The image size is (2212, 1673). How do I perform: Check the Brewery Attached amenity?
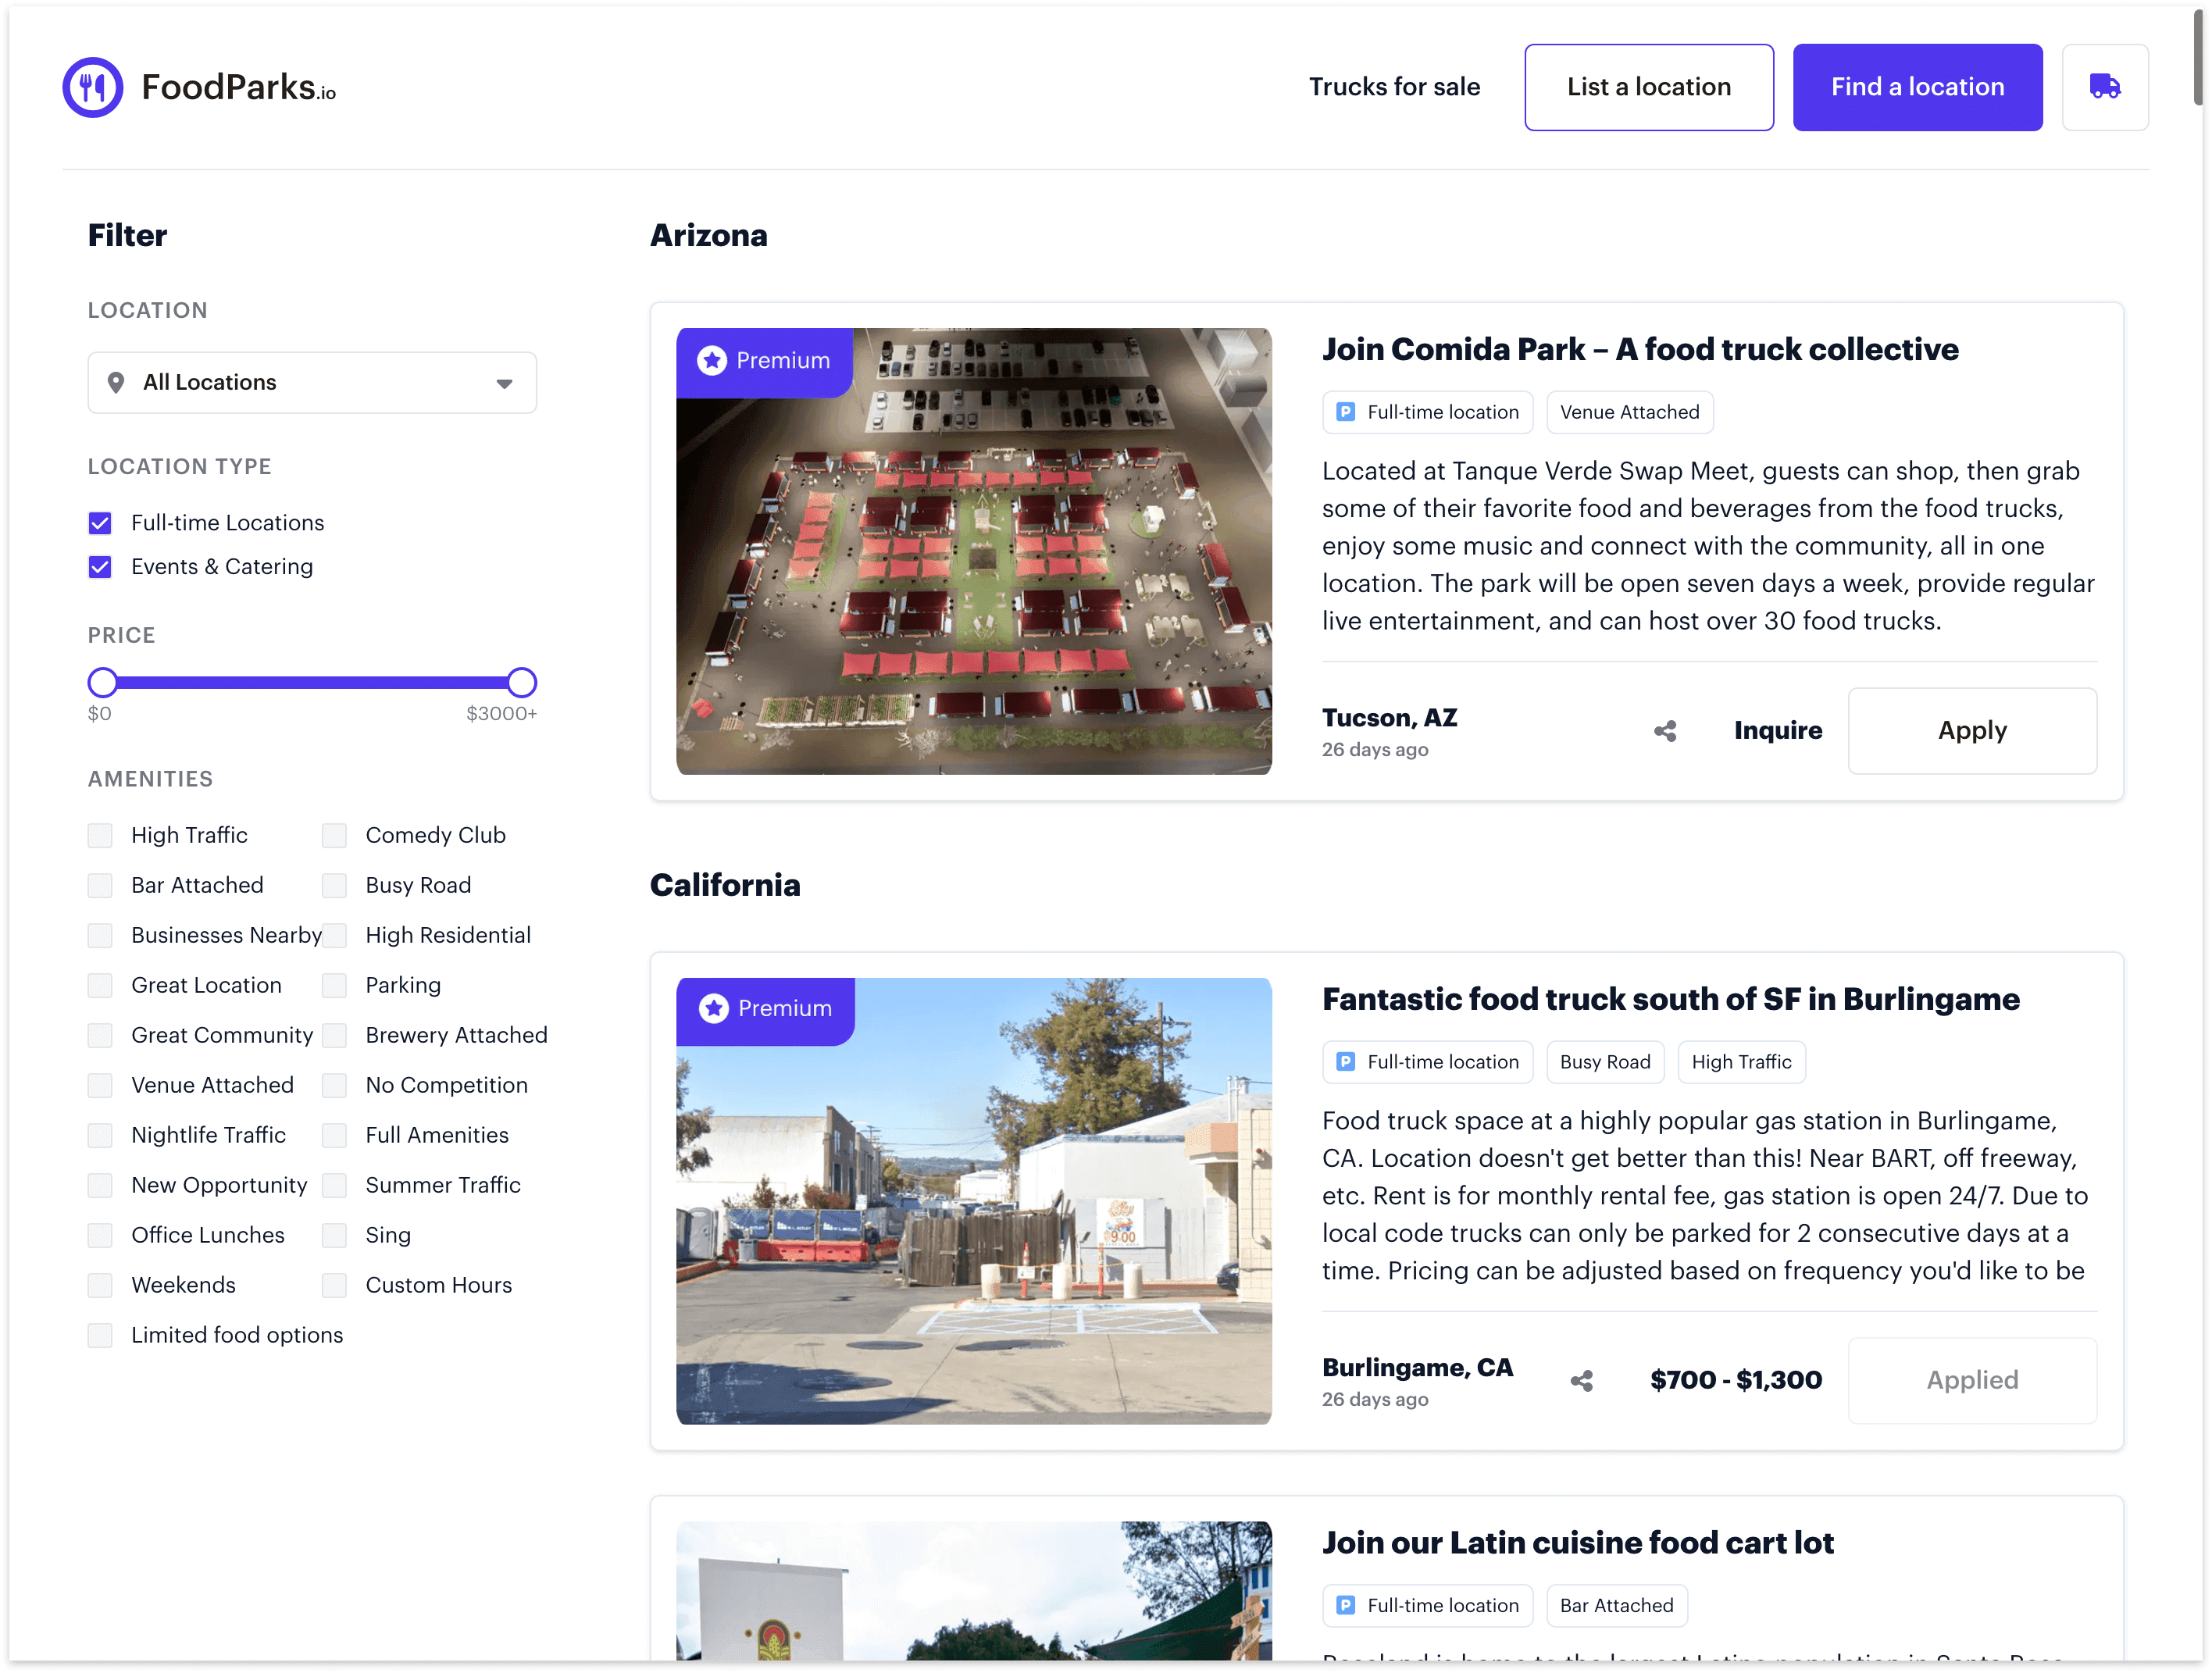335,1035
